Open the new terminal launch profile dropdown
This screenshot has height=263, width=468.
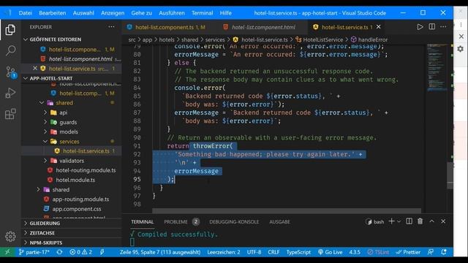pos(399,221)
